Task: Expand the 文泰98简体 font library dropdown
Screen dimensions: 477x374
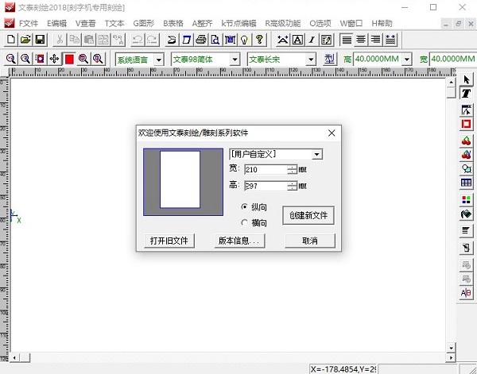Action: click(x=235, y=60)
